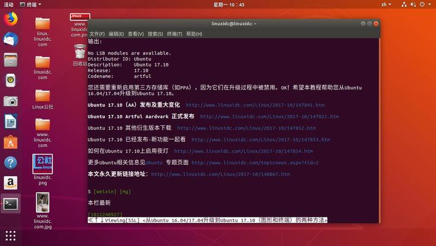436x246 pixels.
Task: Follow the link ending 147852.htm
Action: (246, 128)
